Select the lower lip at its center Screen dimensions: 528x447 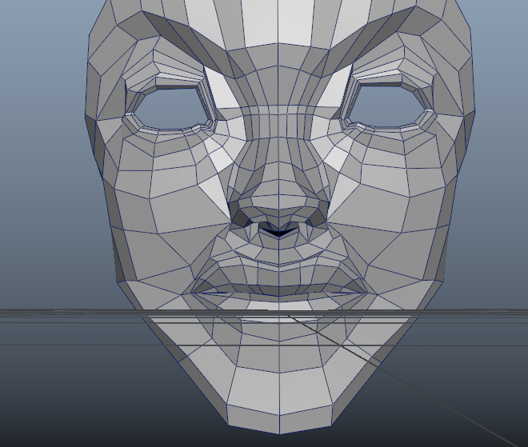point(278,302)
